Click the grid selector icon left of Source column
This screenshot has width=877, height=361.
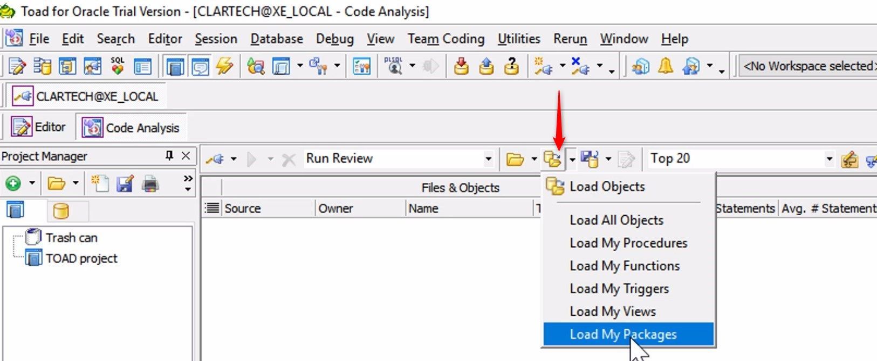click(213, 208)
